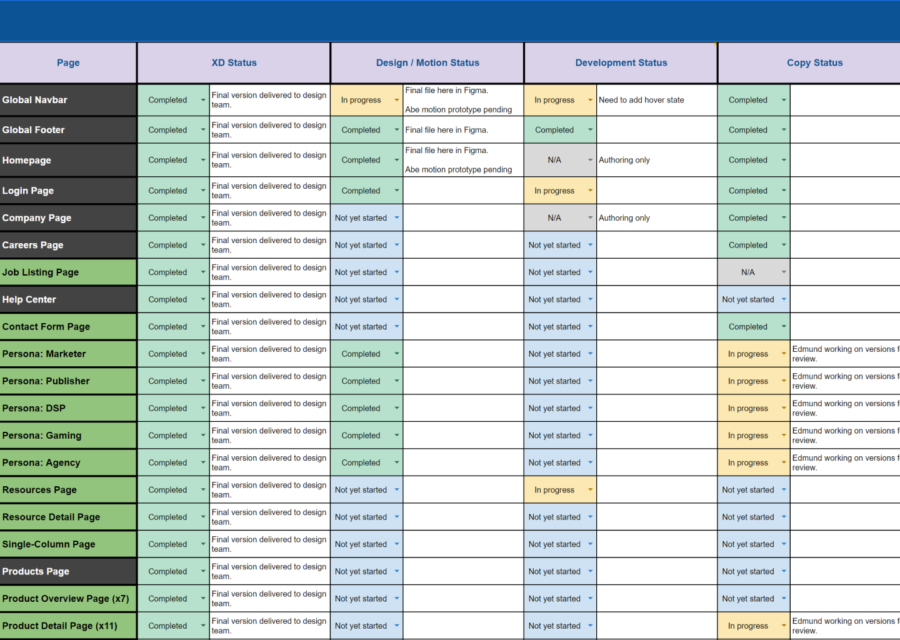Click the Global Footer row label
Image resolution: width=900 pixels, height=640 pixels.
(x=68, y=130)
